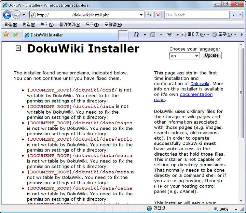
Task: Click the page icon in address bar
Action: [33, 15]
